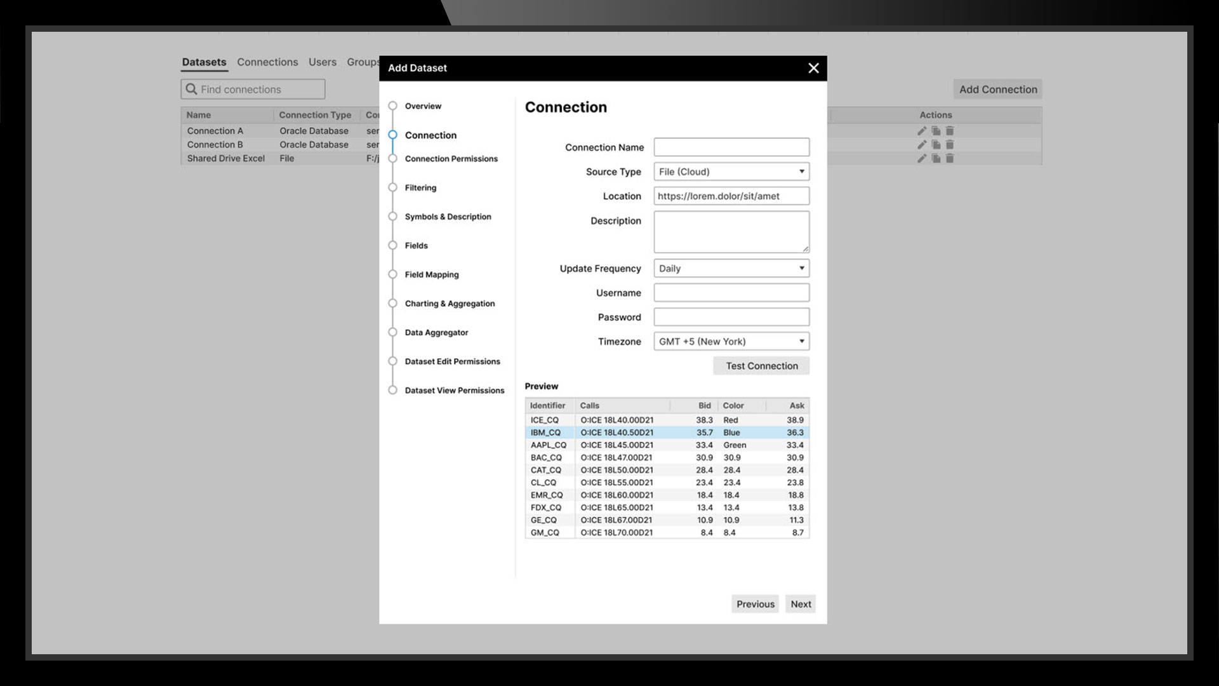Switch to the Connections tab
This screenshot has height=686, width=1219.
tap(267, 62)
